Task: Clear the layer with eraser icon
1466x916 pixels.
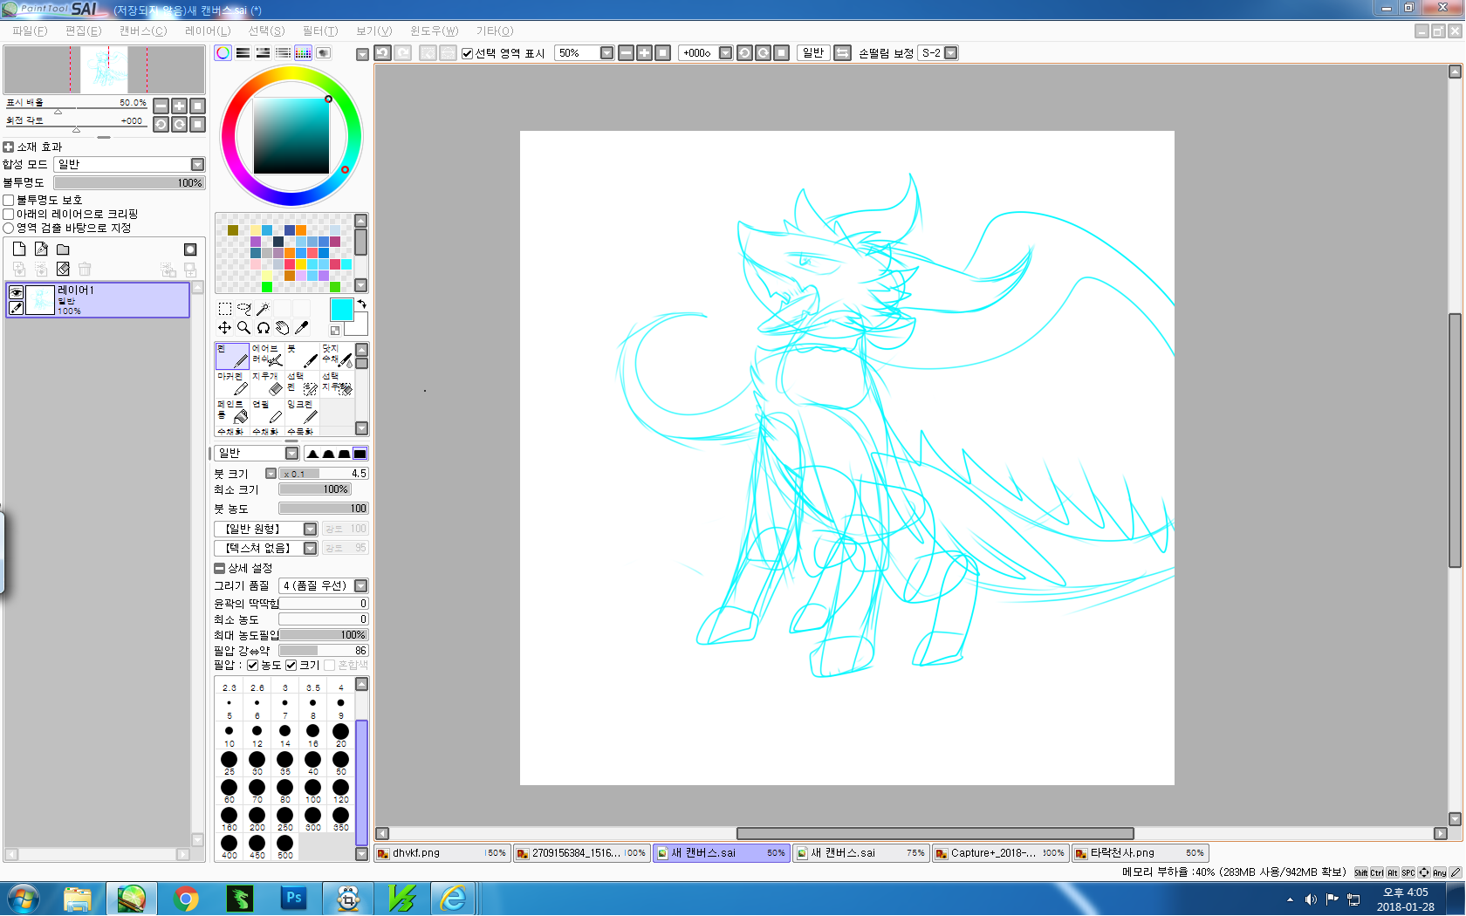Action: (x=63, y=270)
